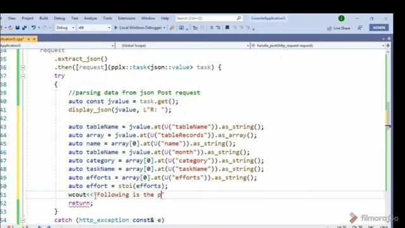This screenshot has height=228, width=405.
Task: Toggle the pin on the cpp tab
Action: (28, 39)
